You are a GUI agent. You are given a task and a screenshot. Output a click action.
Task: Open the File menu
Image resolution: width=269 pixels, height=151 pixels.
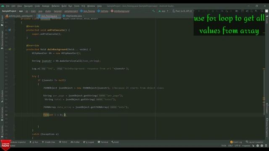tap(8, 6)
